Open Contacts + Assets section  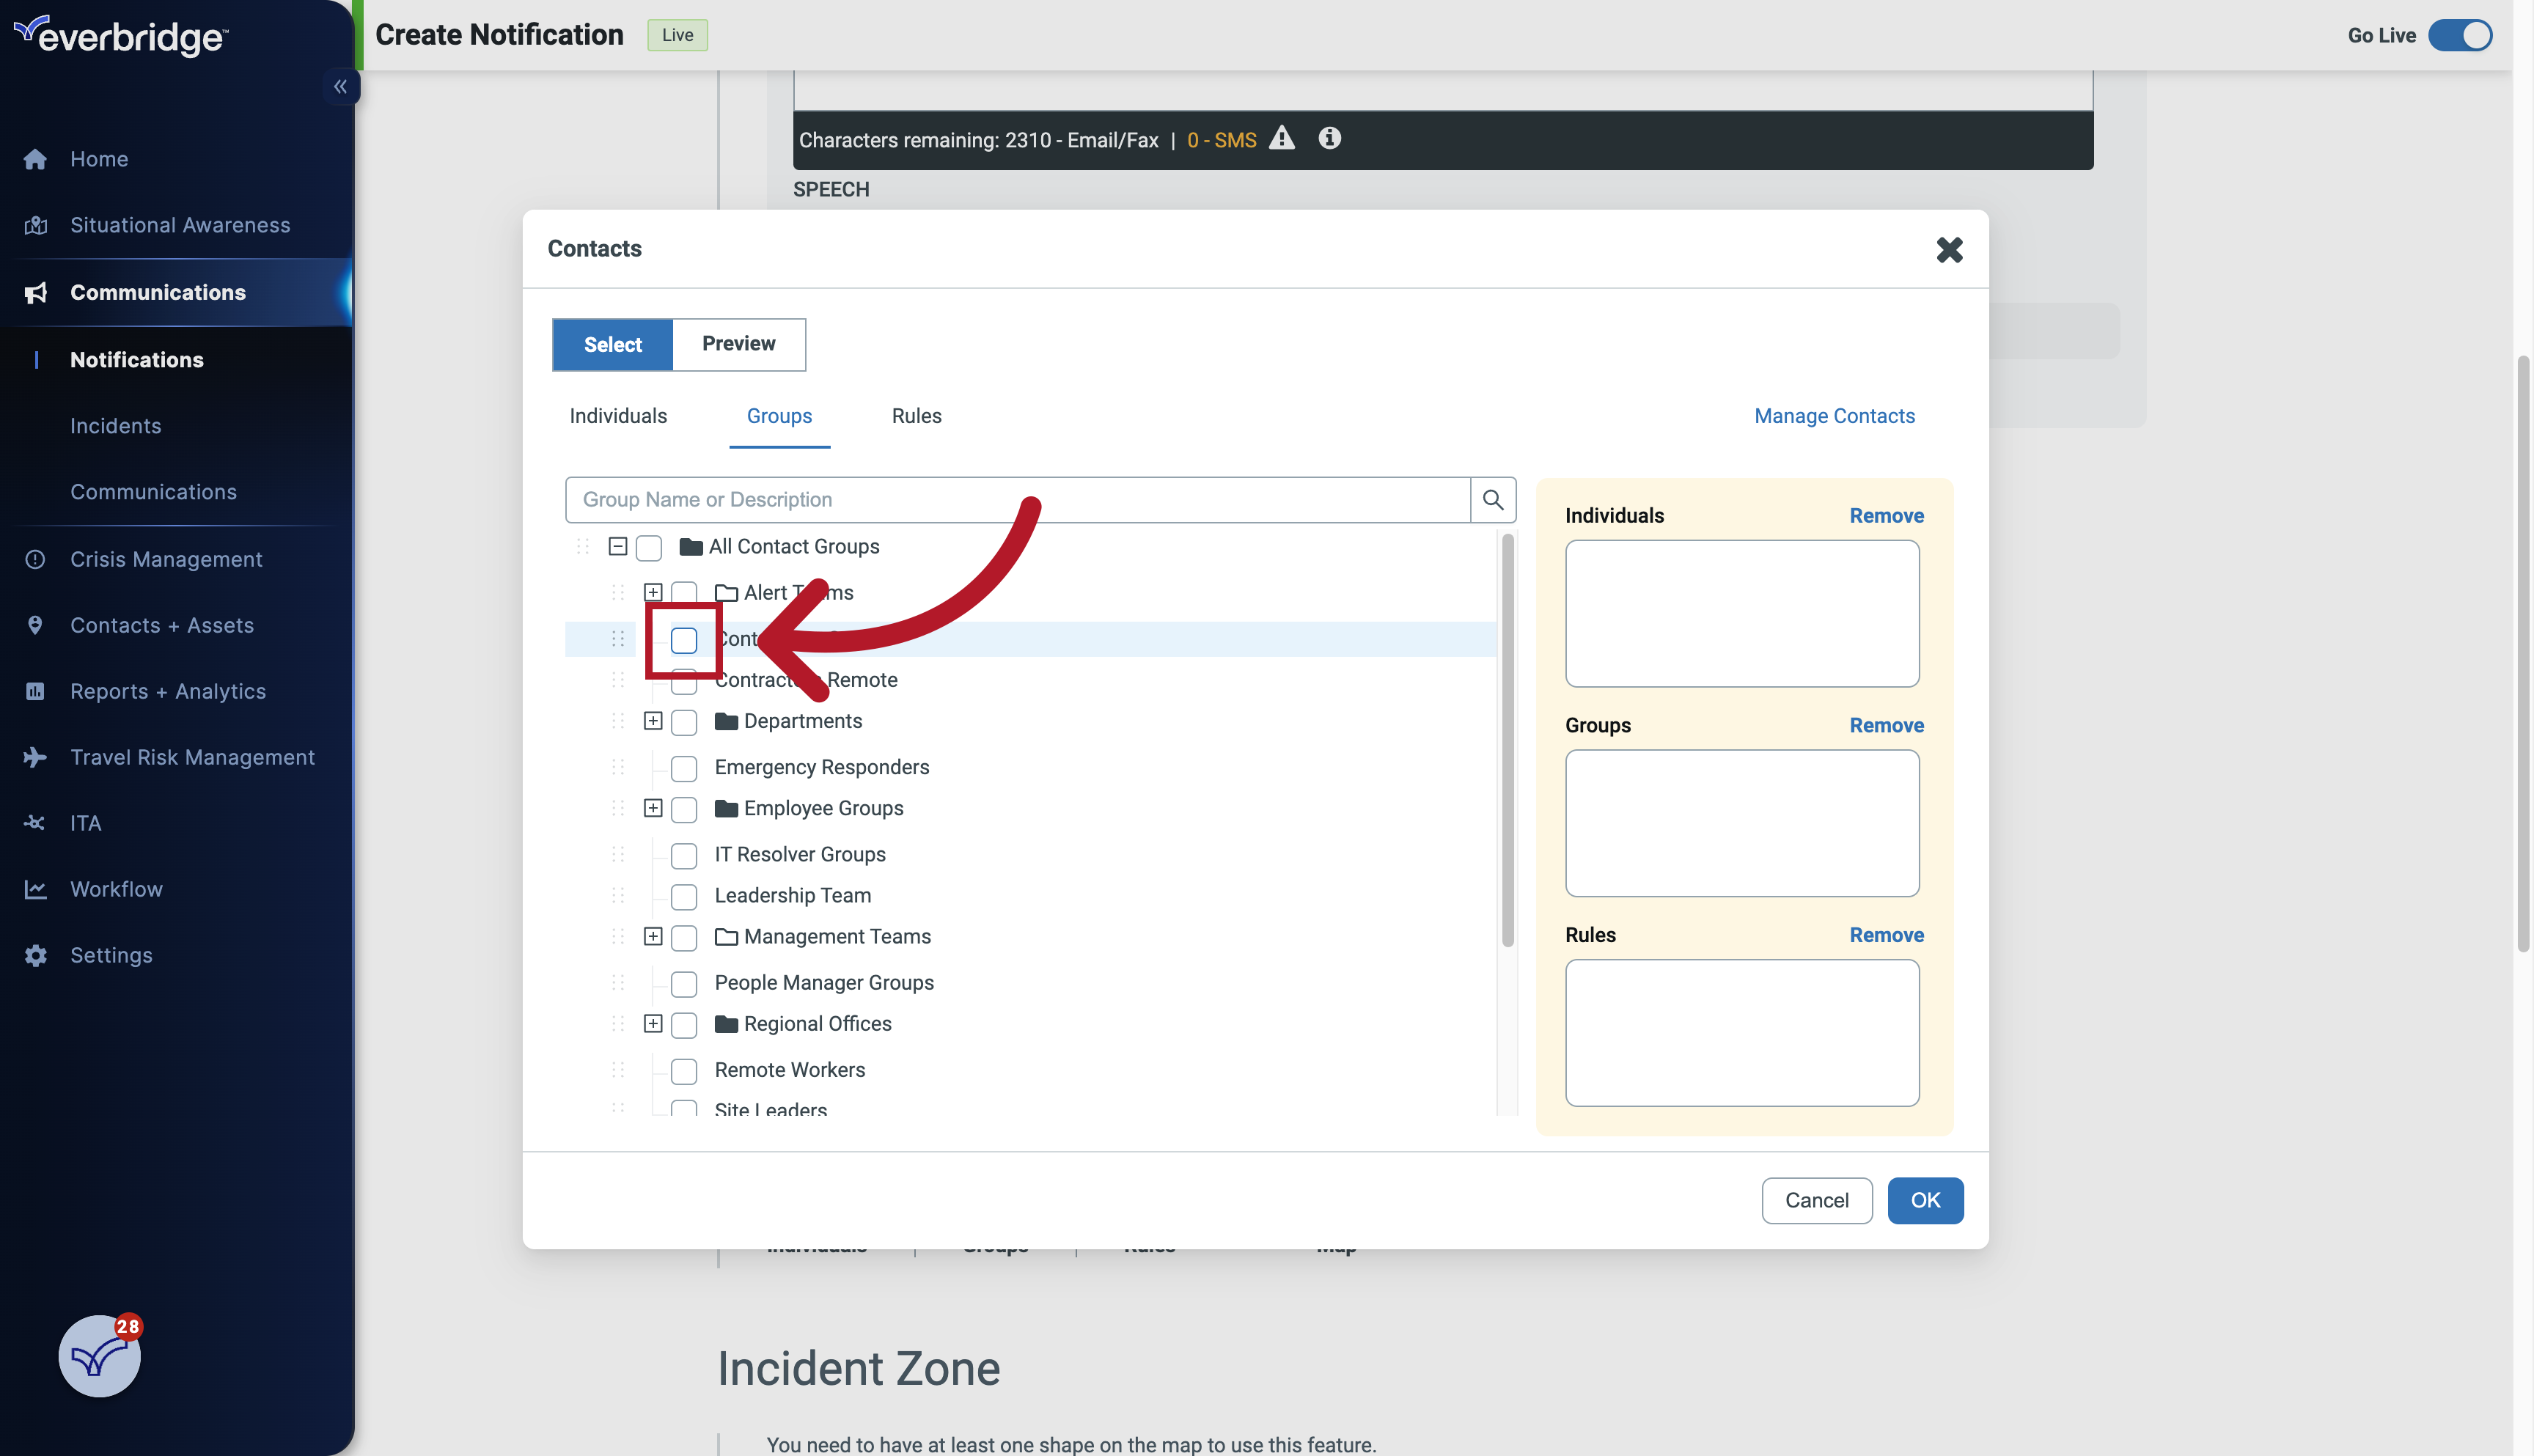[x=162, y=624]
